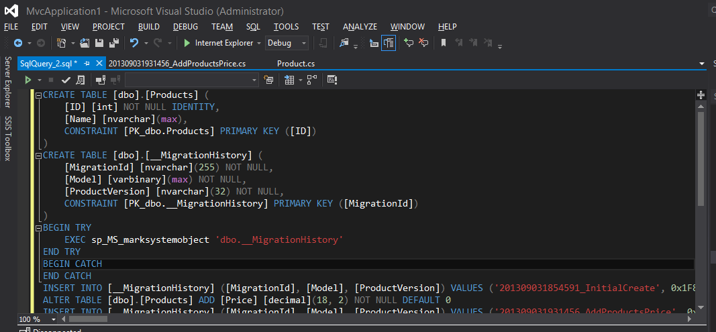This screenshot has height=332, width=716.
Task: Comment out the selected lines icon
Action: tap(409, 43)
